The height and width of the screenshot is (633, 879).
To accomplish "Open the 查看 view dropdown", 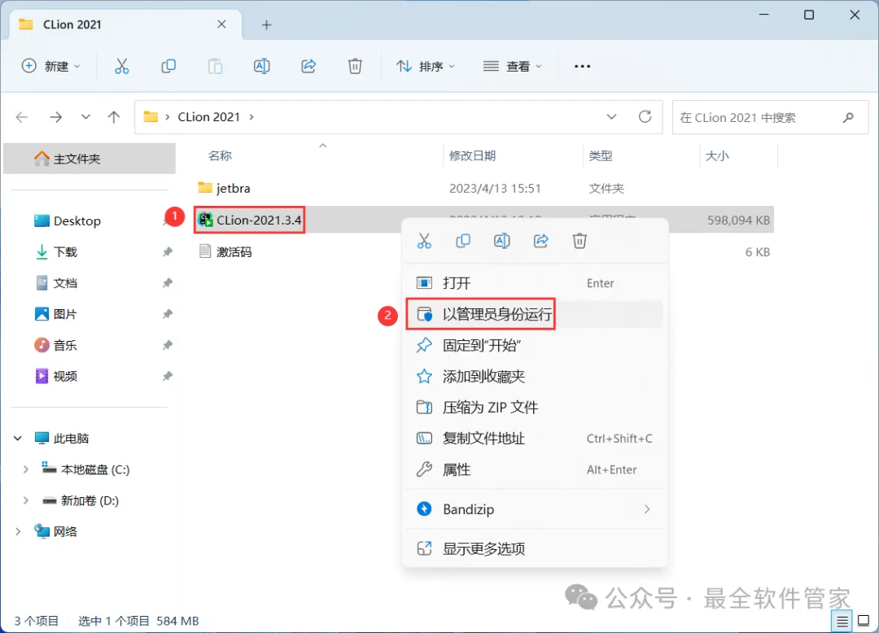I will 513,66.
